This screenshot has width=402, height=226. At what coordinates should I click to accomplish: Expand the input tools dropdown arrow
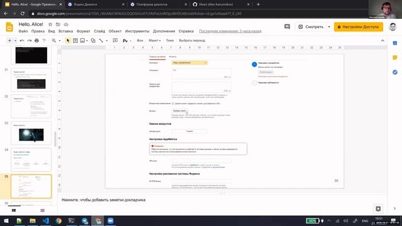click(131, 40)
